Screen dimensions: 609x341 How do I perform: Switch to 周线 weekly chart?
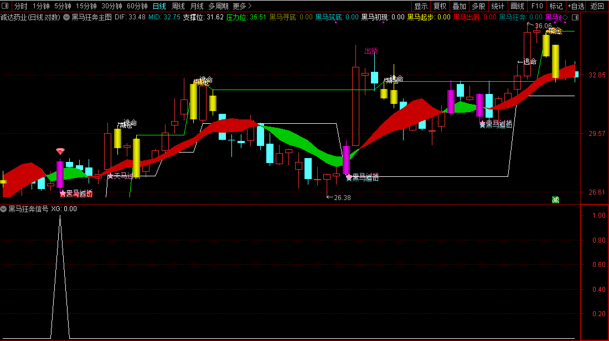[178, 6]
